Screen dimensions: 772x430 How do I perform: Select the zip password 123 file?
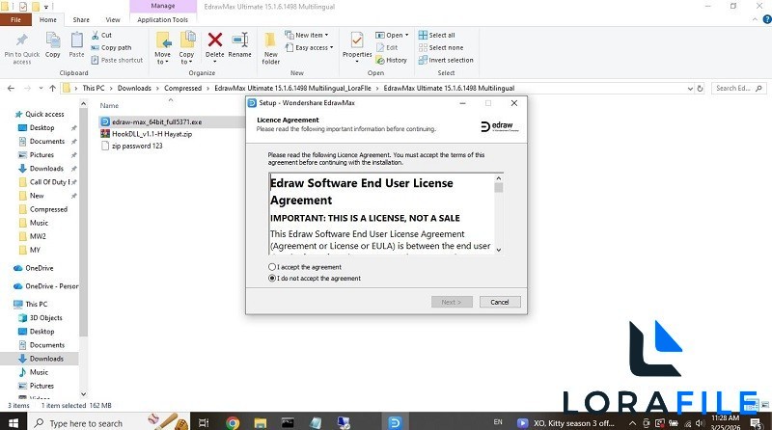pos(137,147)
